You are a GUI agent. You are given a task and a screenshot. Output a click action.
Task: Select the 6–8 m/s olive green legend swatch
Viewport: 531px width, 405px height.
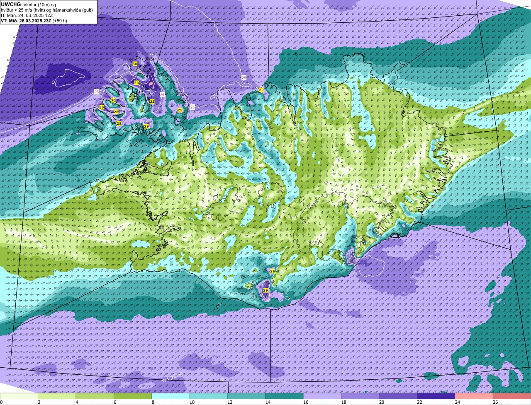click(x=133, y=396)
